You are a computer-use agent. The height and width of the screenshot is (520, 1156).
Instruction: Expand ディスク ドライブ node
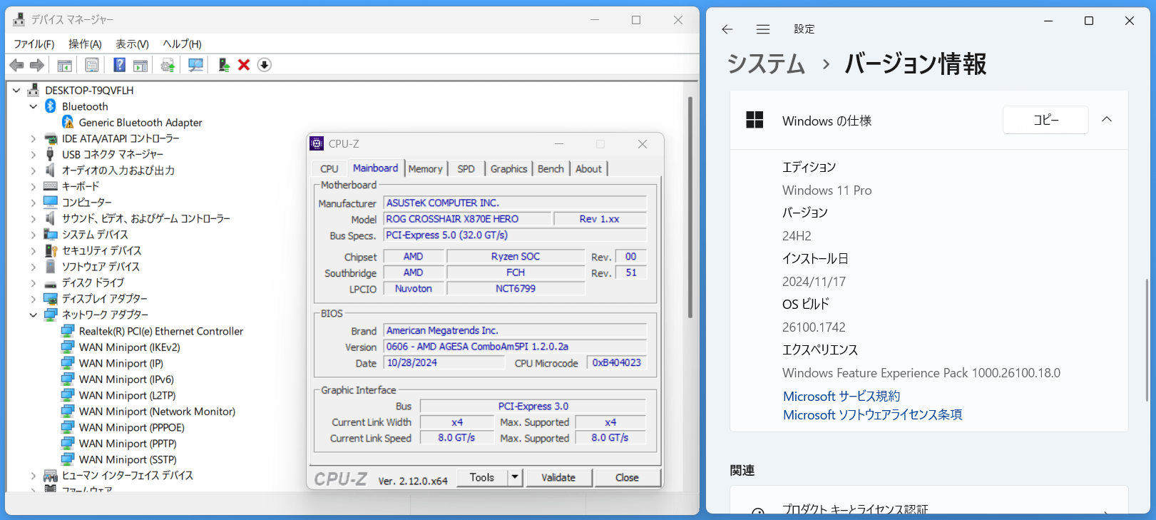click(x=34, y=282)
